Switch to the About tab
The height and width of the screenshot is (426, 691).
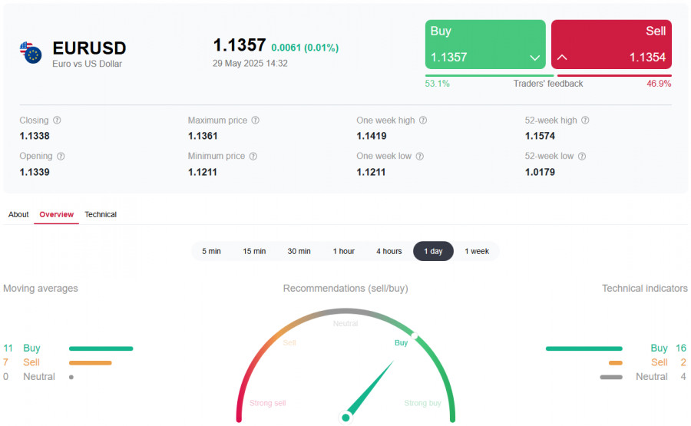[18, 215]
